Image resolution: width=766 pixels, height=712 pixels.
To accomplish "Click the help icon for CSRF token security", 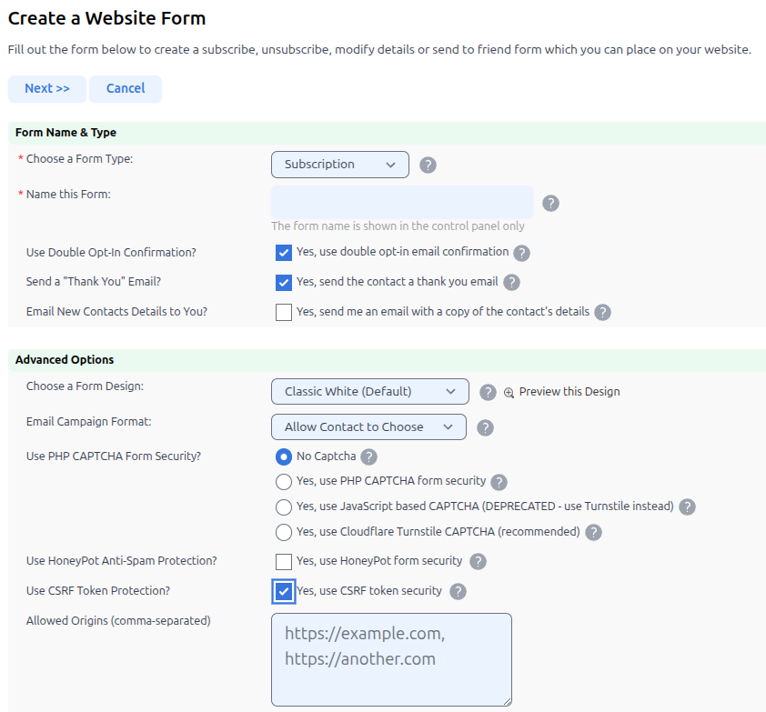I will point(458,591).
